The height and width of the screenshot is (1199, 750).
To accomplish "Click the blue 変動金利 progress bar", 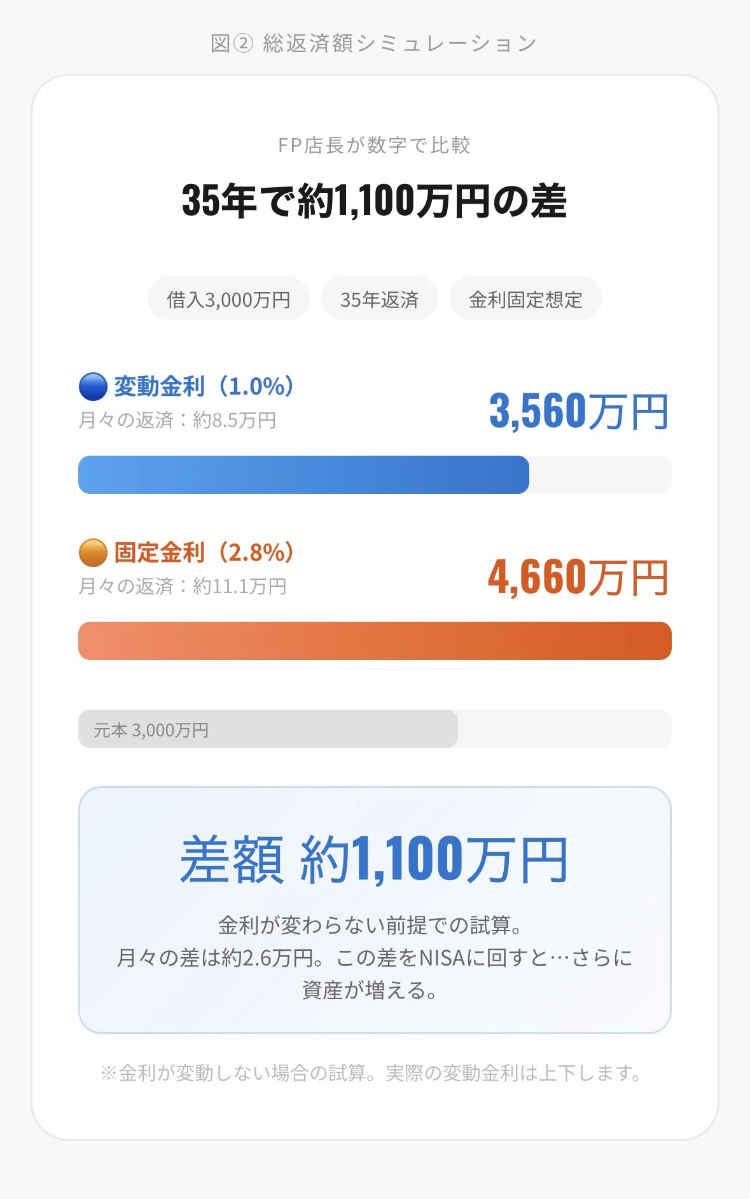I will click(x=303, y=475).
